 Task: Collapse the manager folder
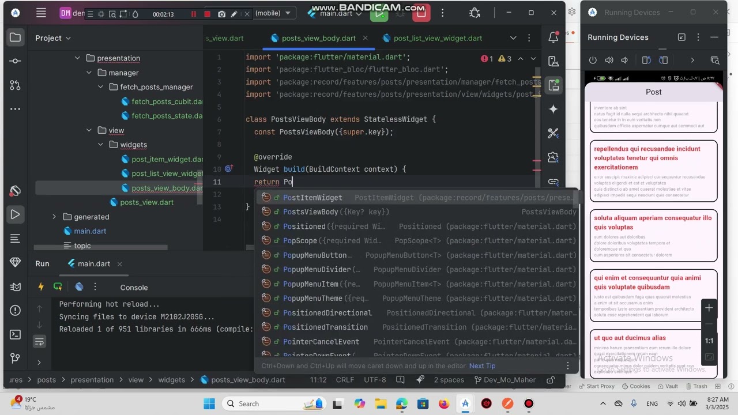click(89, 73)
